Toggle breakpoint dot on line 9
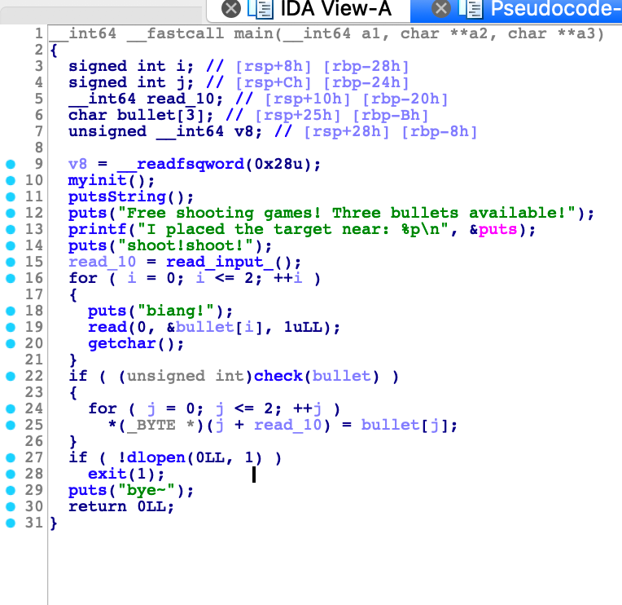The width and height of the screenshot is (622, 605). tap(11, 164)
